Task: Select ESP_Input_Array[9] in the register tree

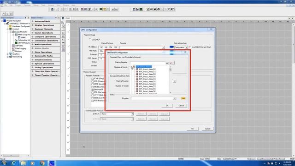Action: 147,91
